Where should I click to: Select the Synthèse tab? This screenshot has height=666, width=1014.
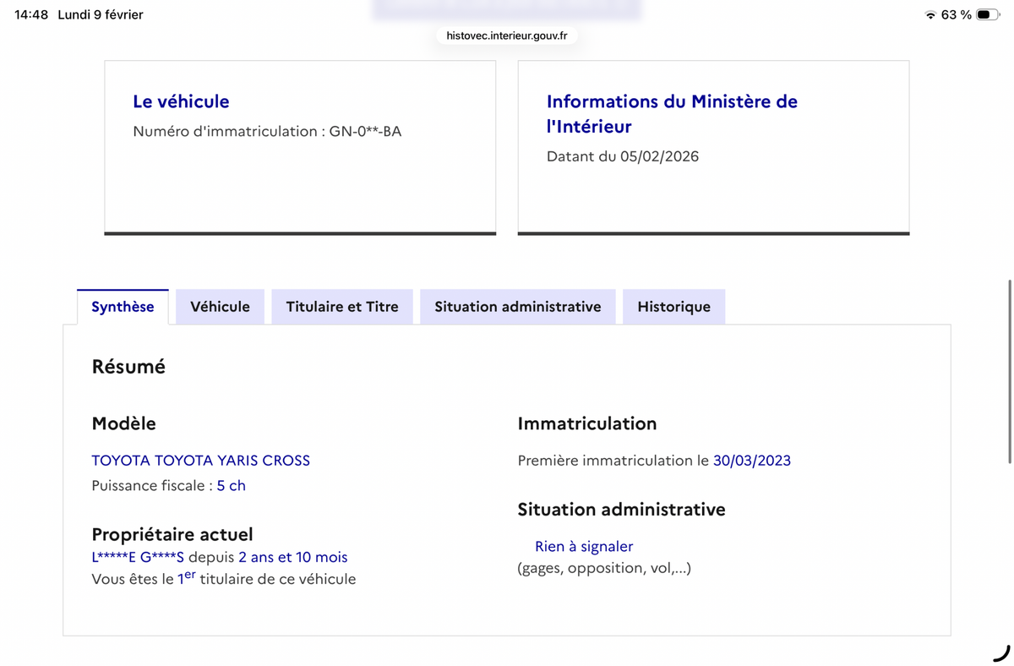[123, 307]
